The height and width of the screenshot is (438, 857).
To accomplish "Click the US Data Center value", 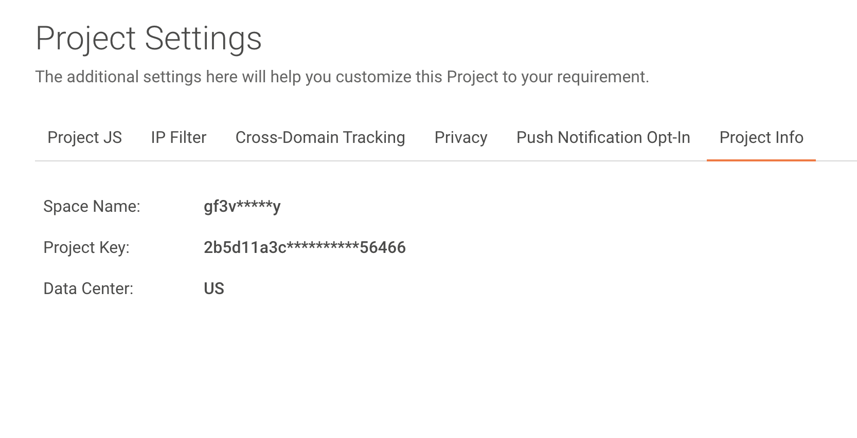I will click(213, 288).
